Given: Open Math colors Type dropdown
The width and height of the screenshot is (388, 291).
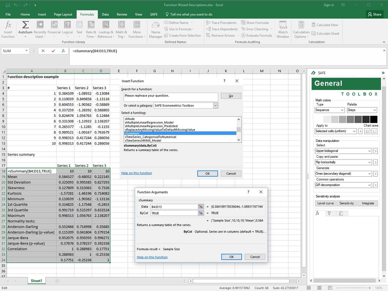Looking at the screenshot, I should pyautogui.click(x=342, y=110).
